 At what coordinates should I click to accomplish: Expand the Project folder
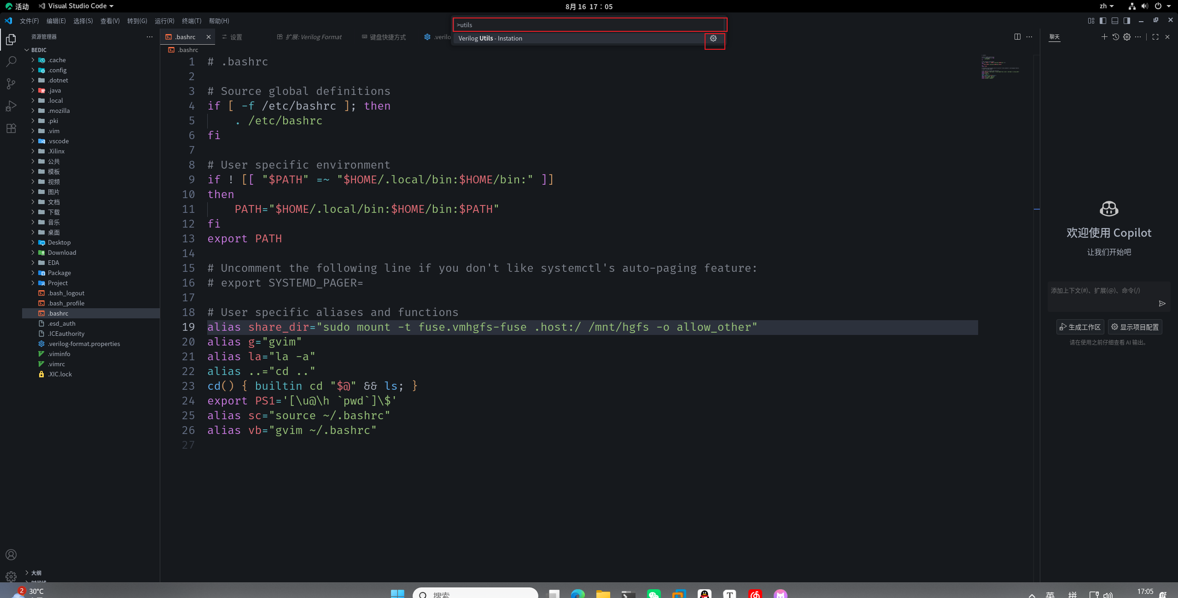pos(58,283)
